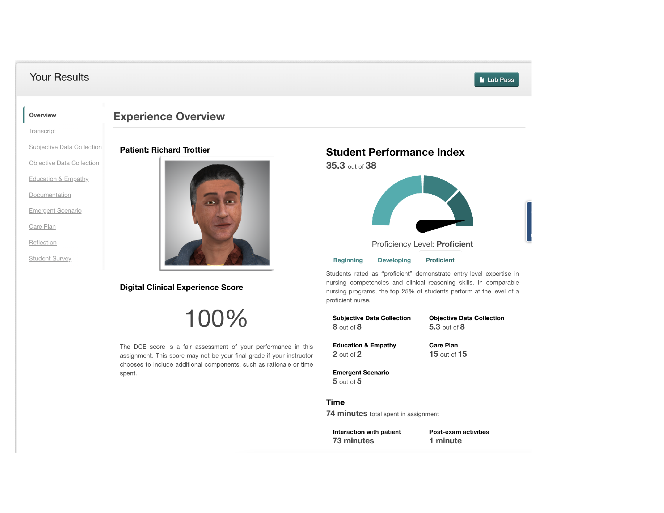
Task: Open the Care Plan link
Action: pos(42,227)
